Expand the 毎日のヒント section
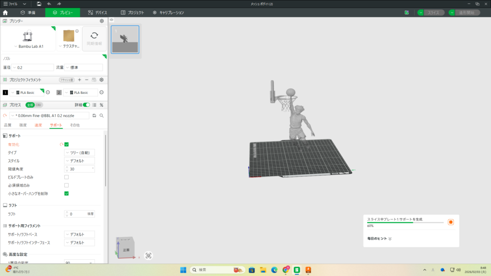491x276 pixels. (x=390, y=238)
